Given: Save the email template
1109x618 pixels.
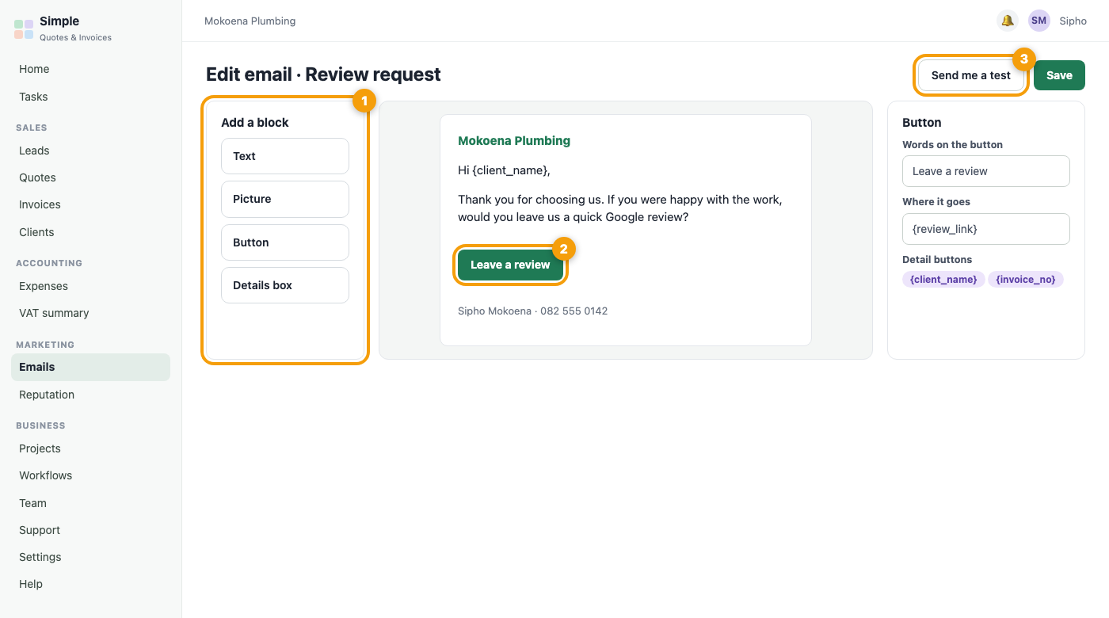Looking at the screenshot, I should tap(1059, 75).
